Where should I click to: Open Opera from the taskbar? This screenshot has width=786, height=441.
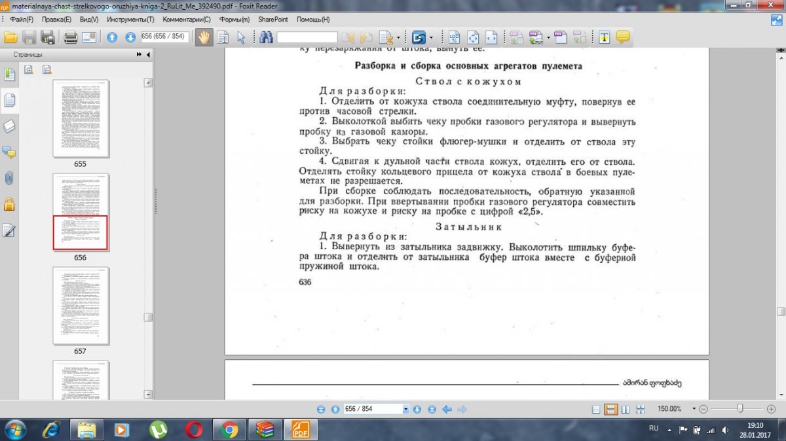pyautogui.click(x=193, y=429)
